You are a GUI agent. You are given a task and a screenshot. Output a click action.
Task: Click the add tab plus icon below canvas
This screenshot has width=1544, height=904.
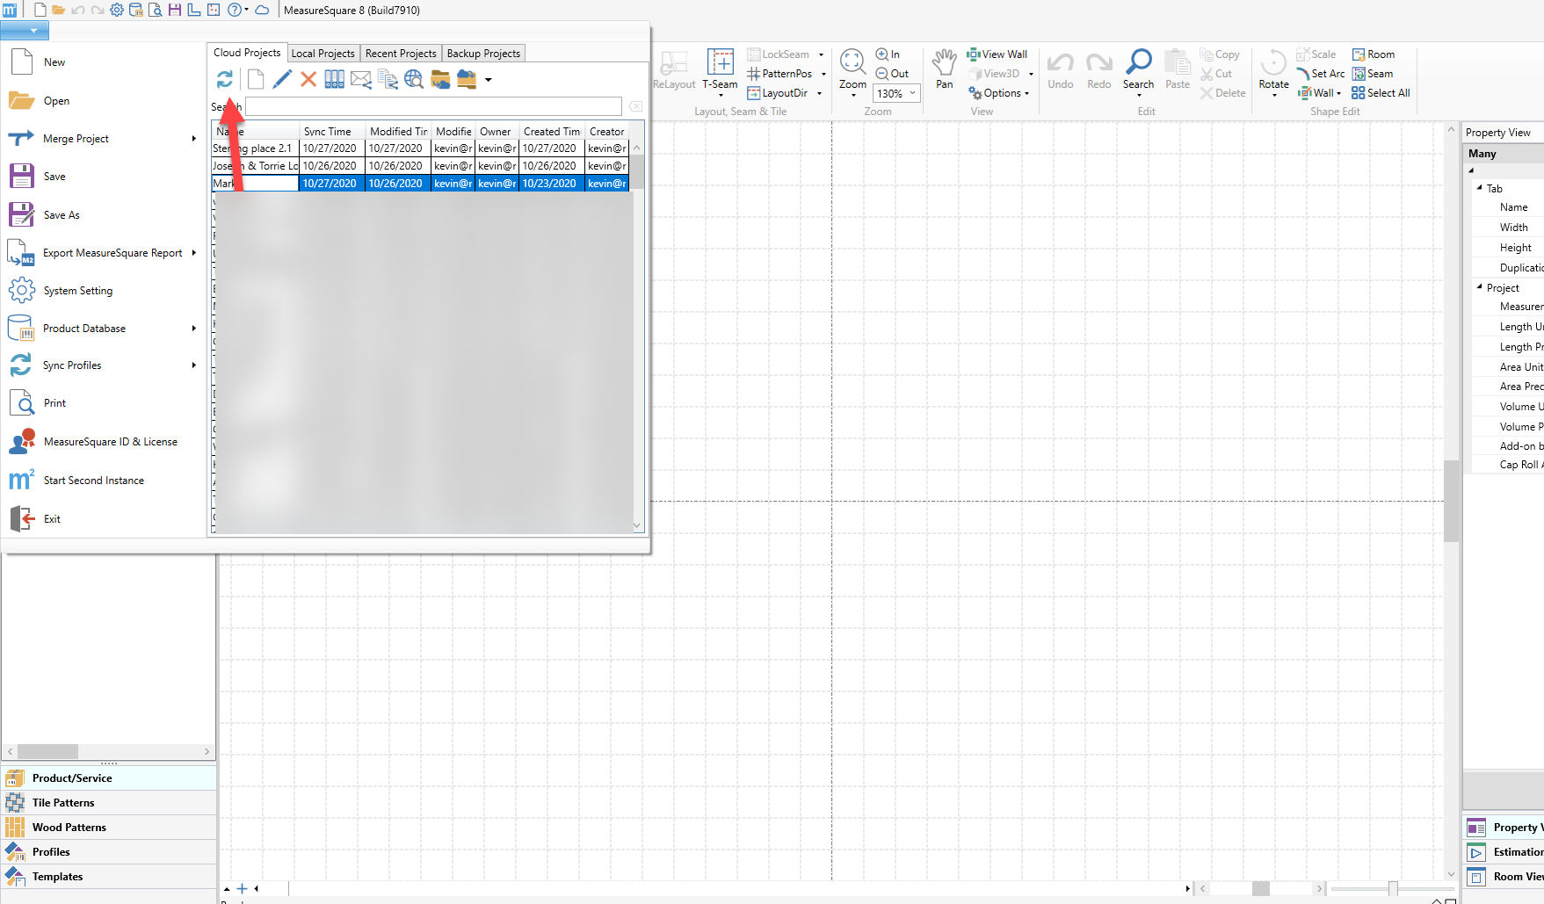click(x=243, y=889)
